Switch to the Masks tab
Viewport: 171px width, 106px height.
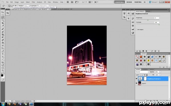[x=148, y=11]
